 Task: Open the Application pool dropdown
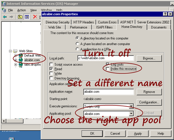[131, 113]
